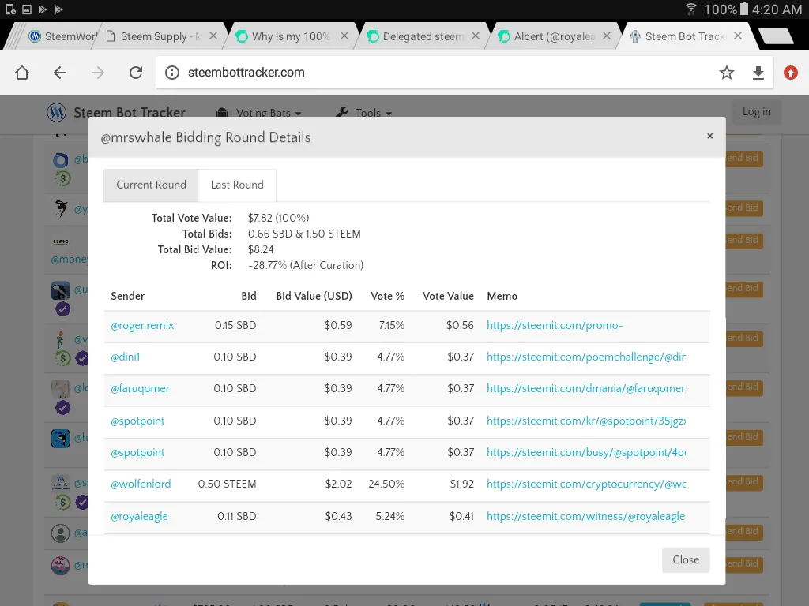
Task: Open the @roger.remix sender link
Action: pos(142,326)
